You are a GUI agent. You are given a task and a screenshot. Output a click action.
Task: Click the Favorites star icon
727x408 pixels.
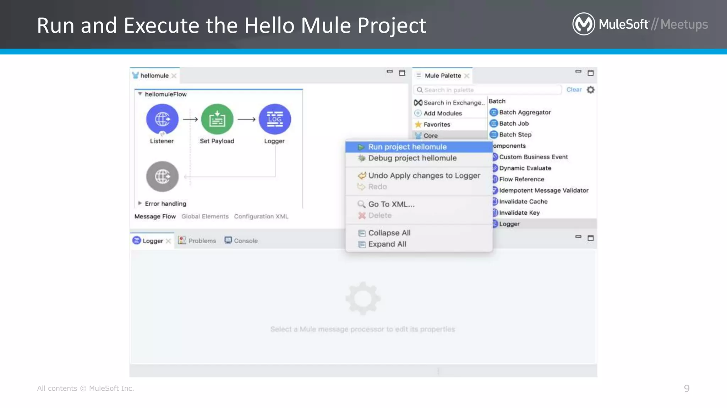[418, 124]
